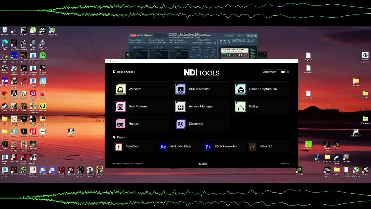This screenshot has height=209, width=371.
Task: Select Epic Games Launcher desktop shortcut
Action: 43,71
